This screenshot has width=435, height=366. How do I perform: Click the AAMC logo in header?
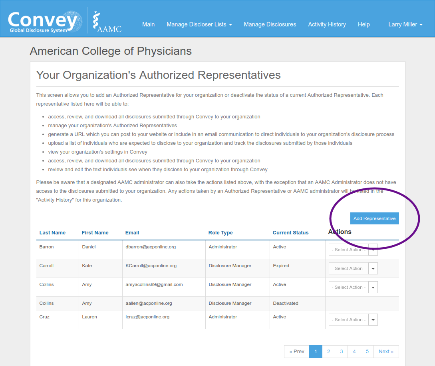pyautogui.click(x=107, y=22)
